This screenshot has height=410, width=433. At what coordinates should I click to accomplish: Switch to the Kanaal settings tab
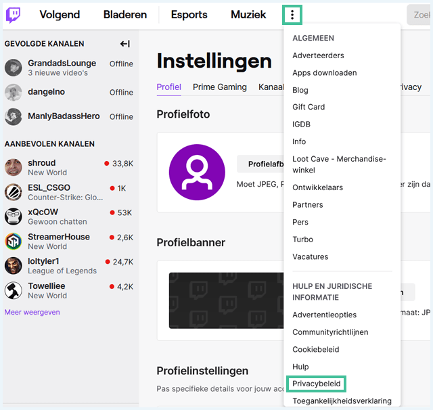click(x=271, y=87)
